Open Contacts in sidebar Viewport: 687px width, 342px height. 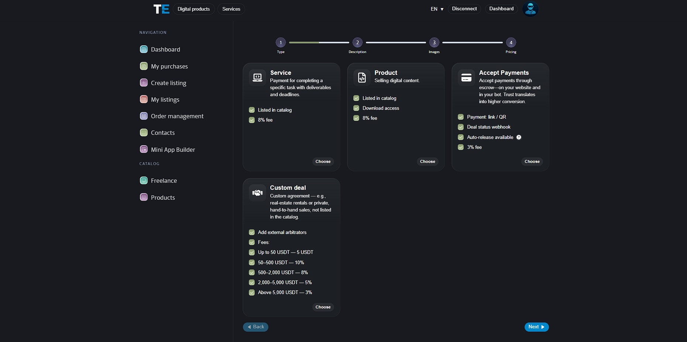coord(163,133)
